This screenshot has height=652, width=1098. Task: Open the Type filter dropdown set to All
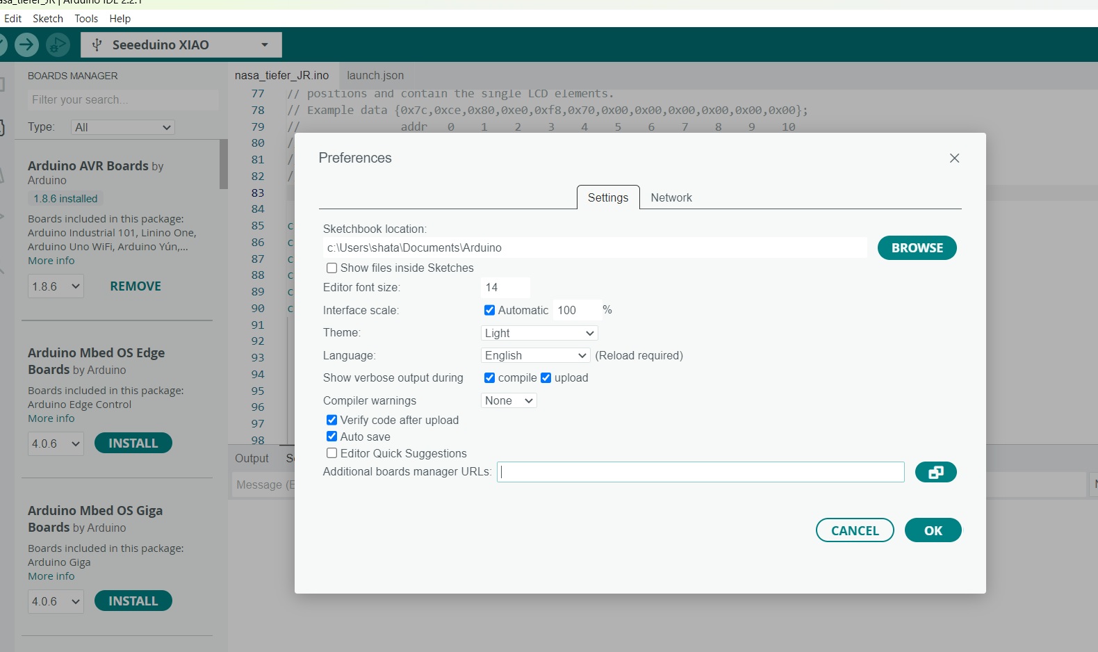point(122,127)
